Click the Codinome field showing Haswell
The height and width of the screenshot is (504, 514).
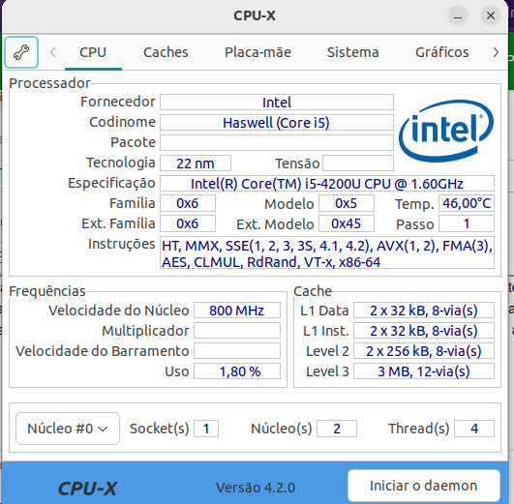point(277,123)
